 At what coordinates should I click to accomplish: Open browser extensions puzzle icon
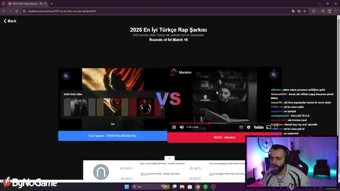point(314,11)
